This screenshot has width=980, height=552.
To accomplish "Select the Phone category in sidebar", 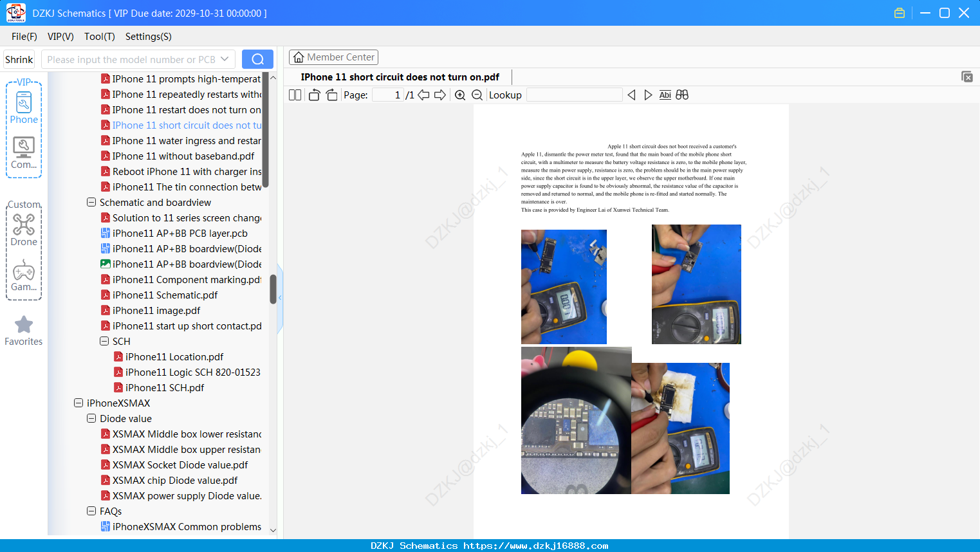I will tap(24, 107).
